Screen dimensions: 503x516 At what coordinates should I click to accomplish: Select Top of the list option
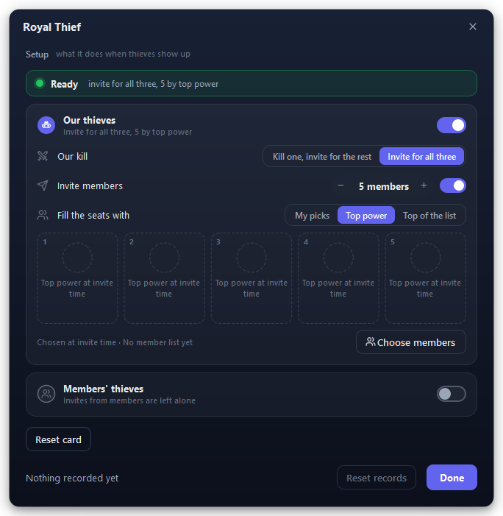coord(429,216)
